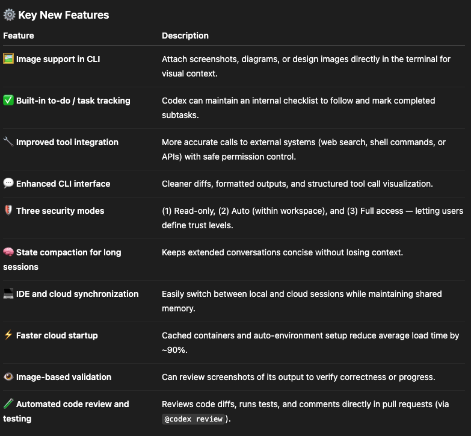Click the green checkmark next to Built-in to-do

[x=8, y=101]
